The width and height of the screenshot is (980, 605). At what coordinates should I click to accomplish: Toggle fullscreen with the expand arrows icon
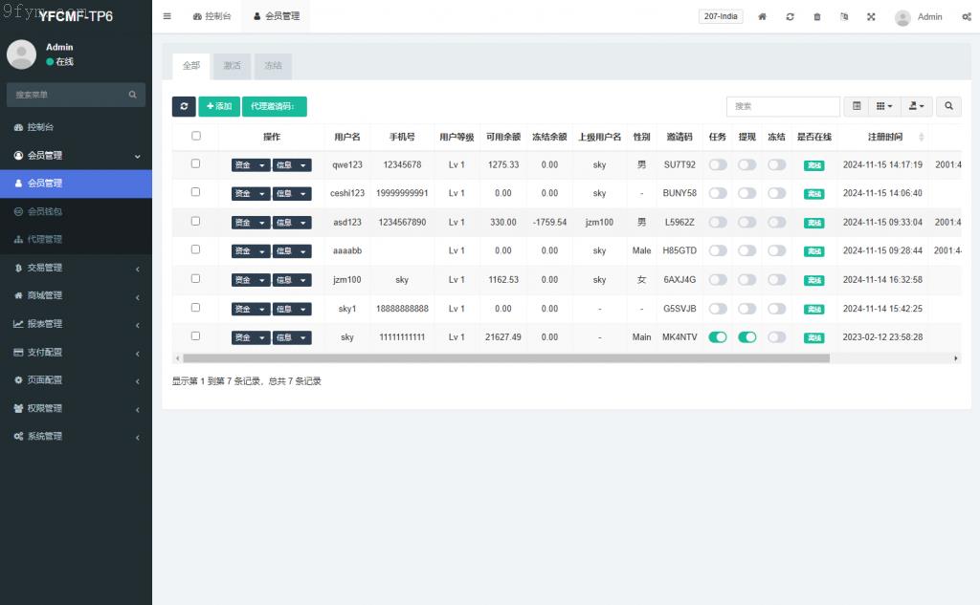click(x=871, y=17)
